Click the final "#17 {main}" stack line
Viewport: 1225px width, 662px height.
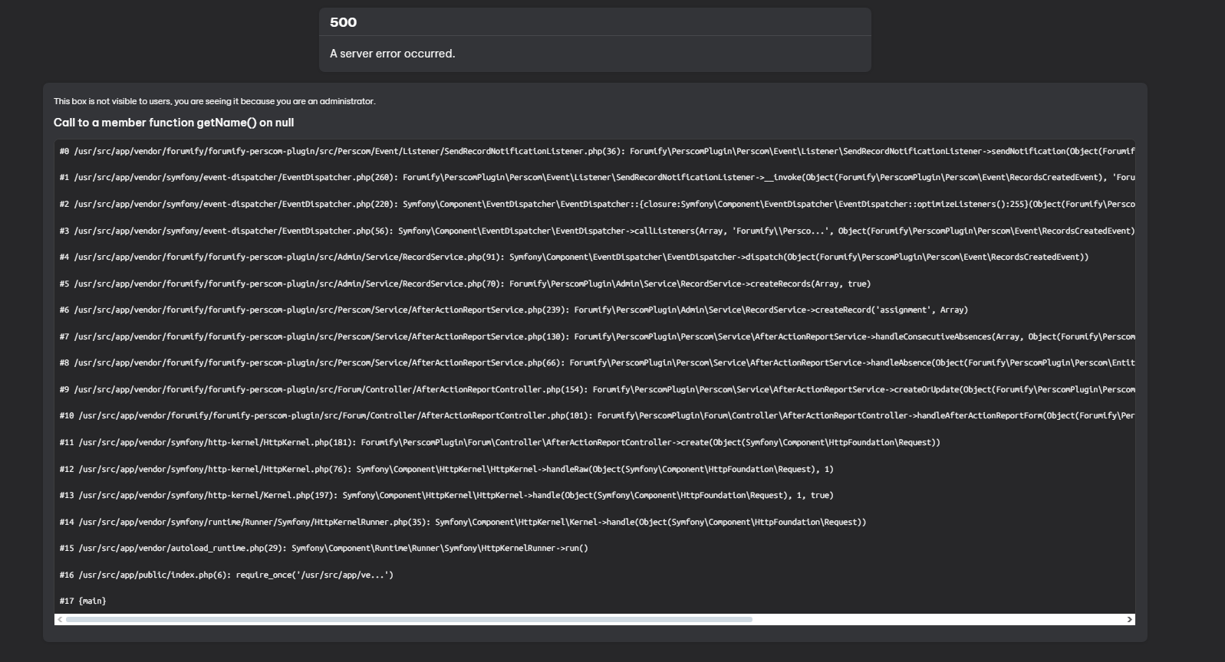point(83,601)
